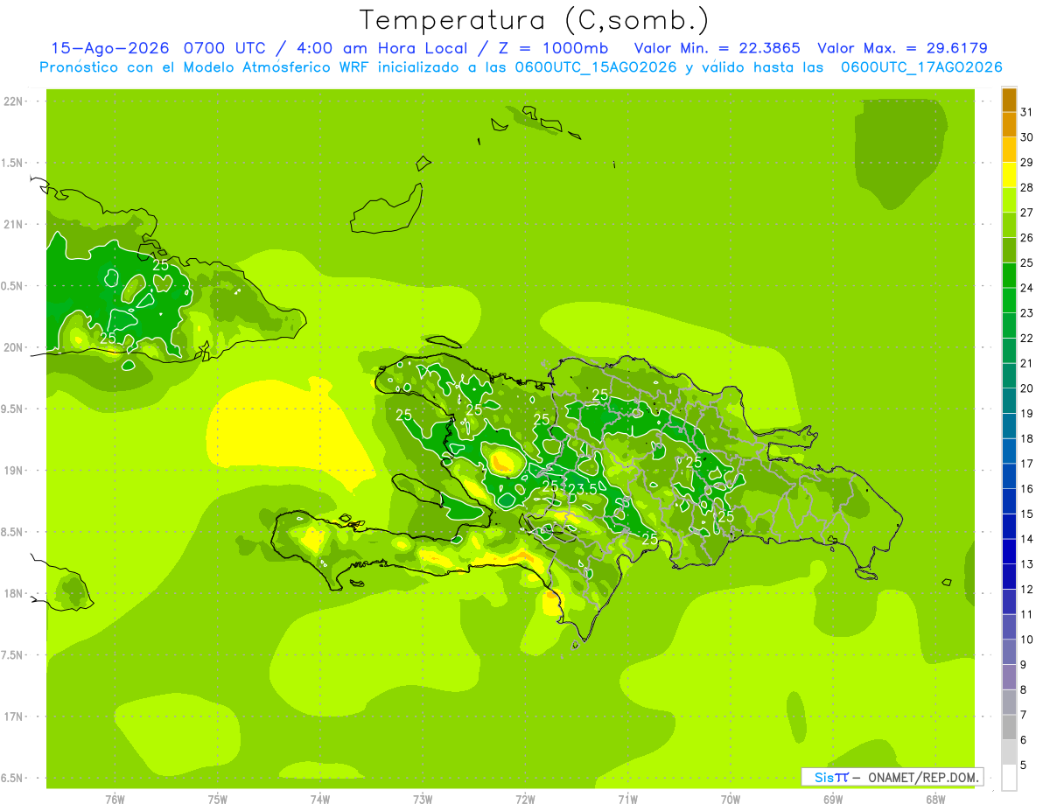Click the 72W longitude axis label
Screen dimensions: 1050x811
coord(525,799)
